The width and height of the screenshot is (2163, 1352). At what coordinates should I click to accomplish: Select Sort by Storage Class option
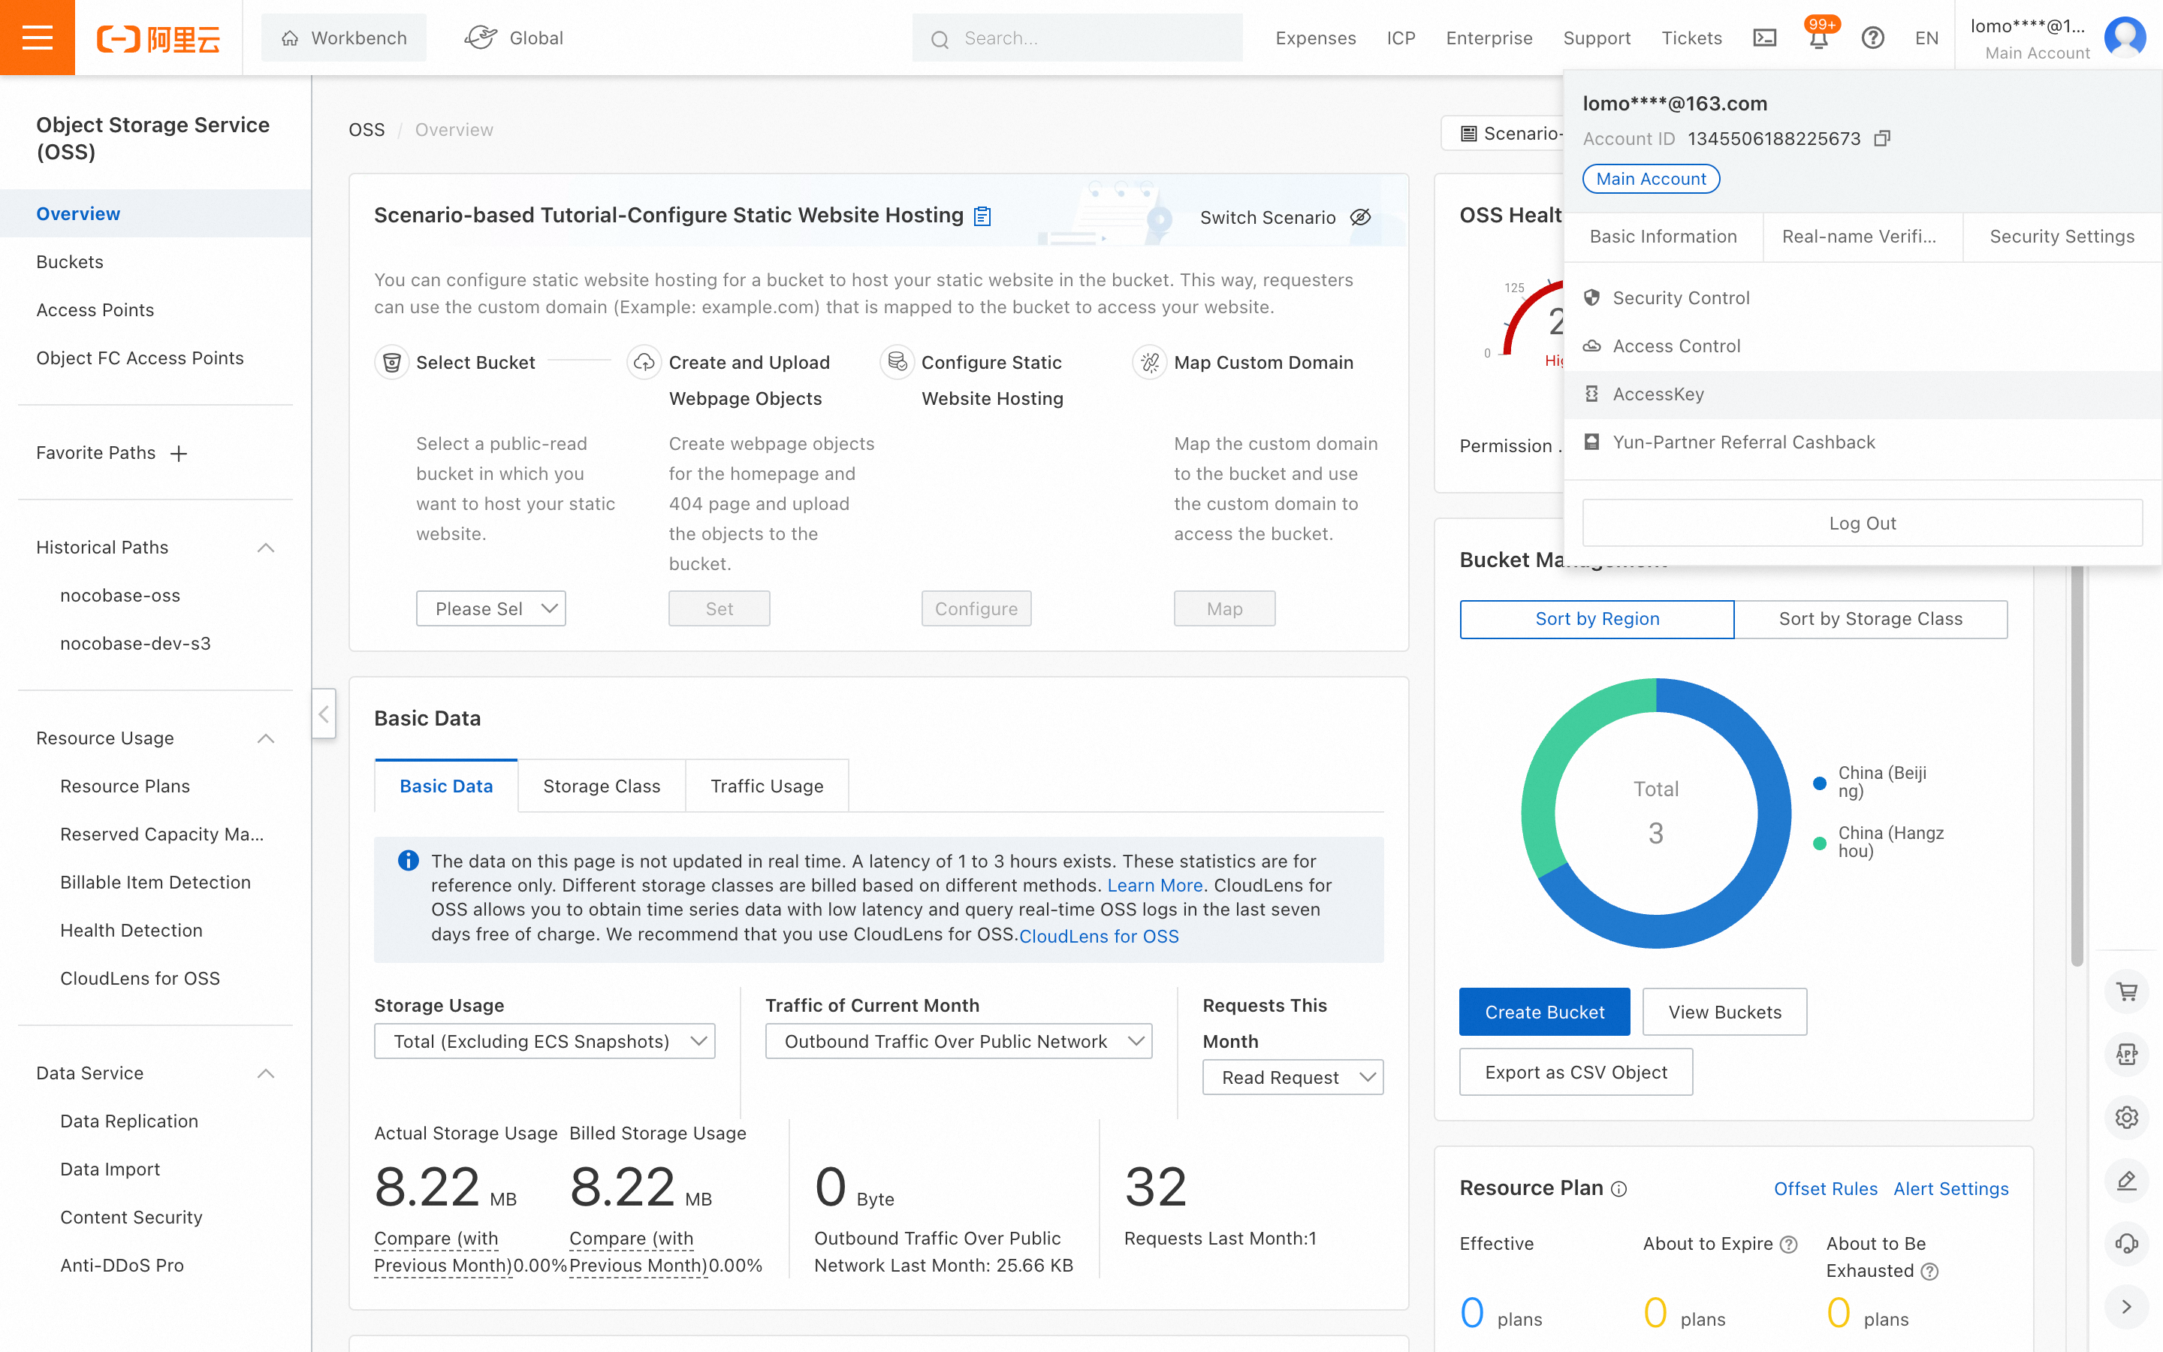click(x=1870, y=619)
